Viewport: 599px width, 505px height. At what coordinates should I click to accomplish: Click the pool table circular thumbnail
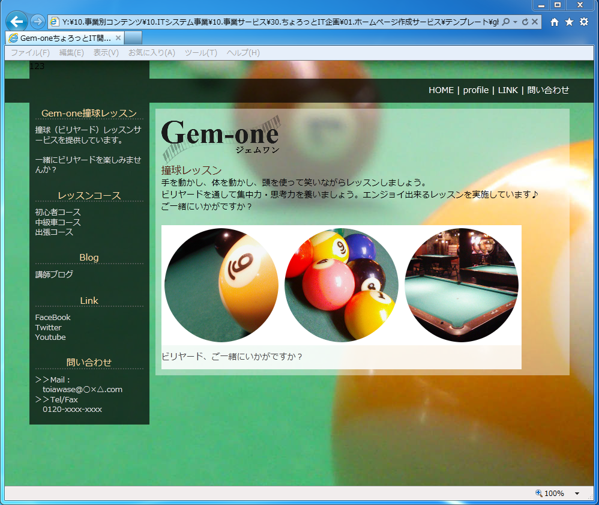coord(461,285)
